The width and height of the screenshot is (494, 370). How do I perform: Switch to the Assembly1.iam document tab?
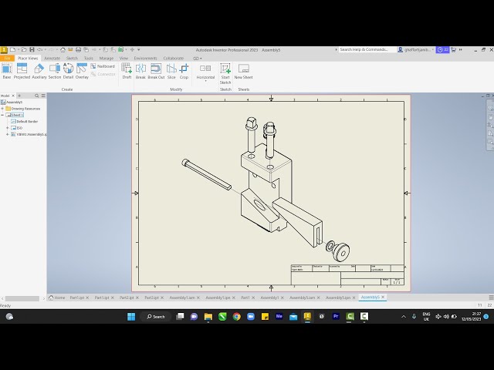182,298
